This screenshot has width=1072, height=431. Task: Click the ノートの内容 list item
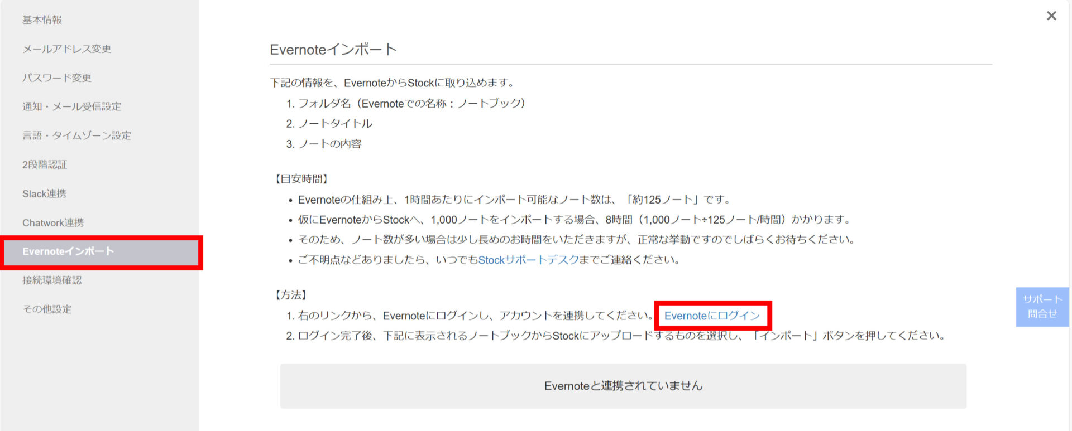[x=329, y=144]
